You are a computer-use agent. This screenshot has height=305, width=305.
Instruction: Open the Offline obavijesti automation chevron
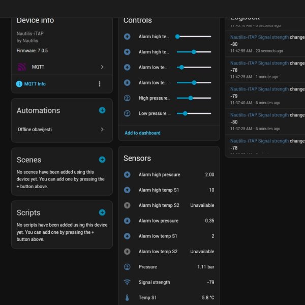pyautogui.click(x=102, y=129)
